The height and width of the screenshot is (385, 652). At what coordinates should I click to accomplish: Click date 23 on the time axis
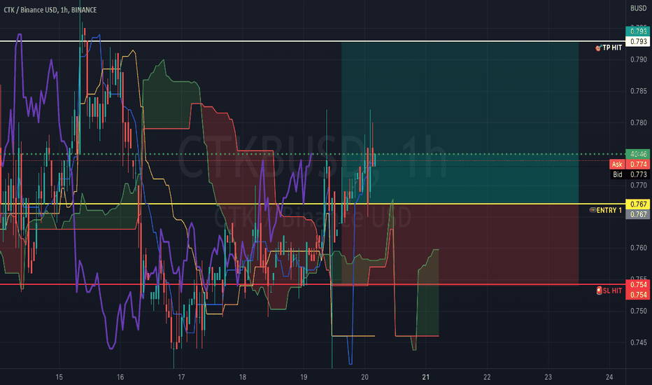548,377
